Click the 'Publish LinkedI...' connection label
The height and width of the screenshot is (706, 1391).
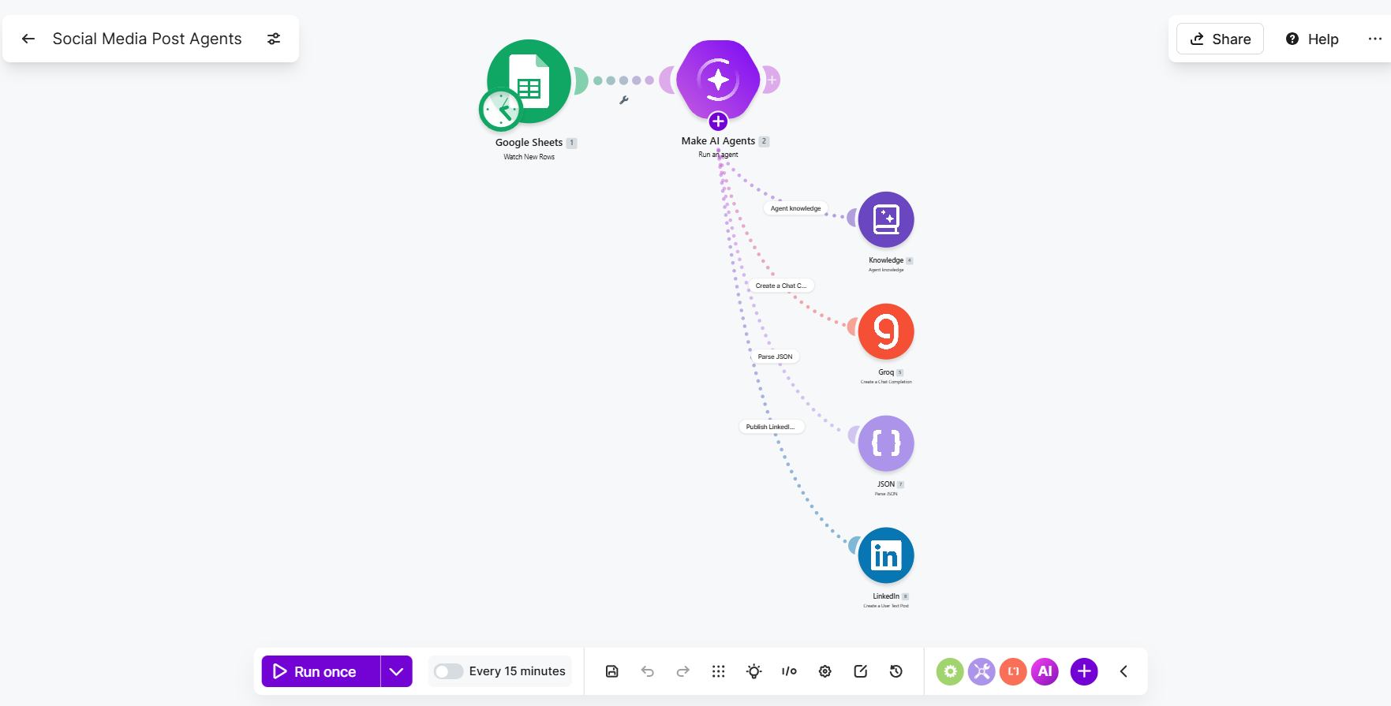pyautogui.click(x=771, y=427)
